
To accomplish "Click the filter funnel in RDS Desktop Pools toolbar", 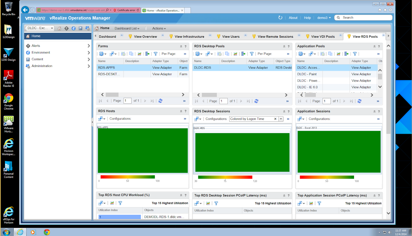I will coord(252,54).
